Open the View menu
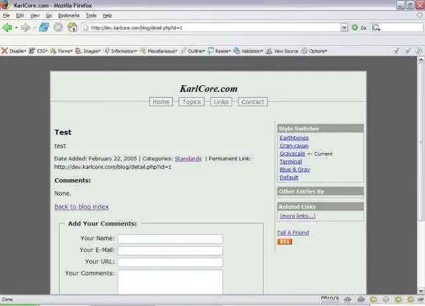This screenshot has width=425, height=306. [x=35, y=15]
